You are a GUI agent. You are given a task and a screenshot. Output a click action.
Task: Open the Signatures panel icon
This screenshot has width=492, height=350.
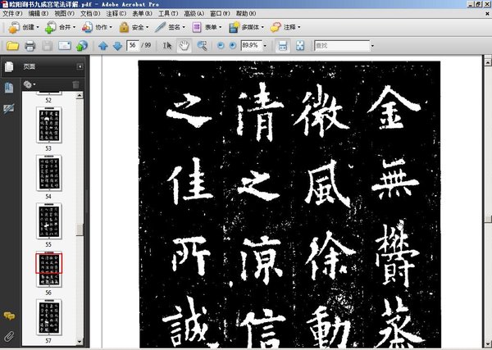pyautogui.click(x=9, y=108)
